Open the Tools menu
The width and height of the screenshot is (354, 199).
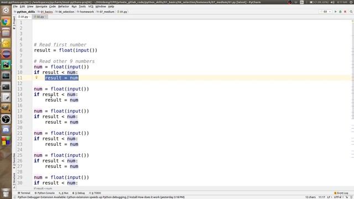pos(82,7)
